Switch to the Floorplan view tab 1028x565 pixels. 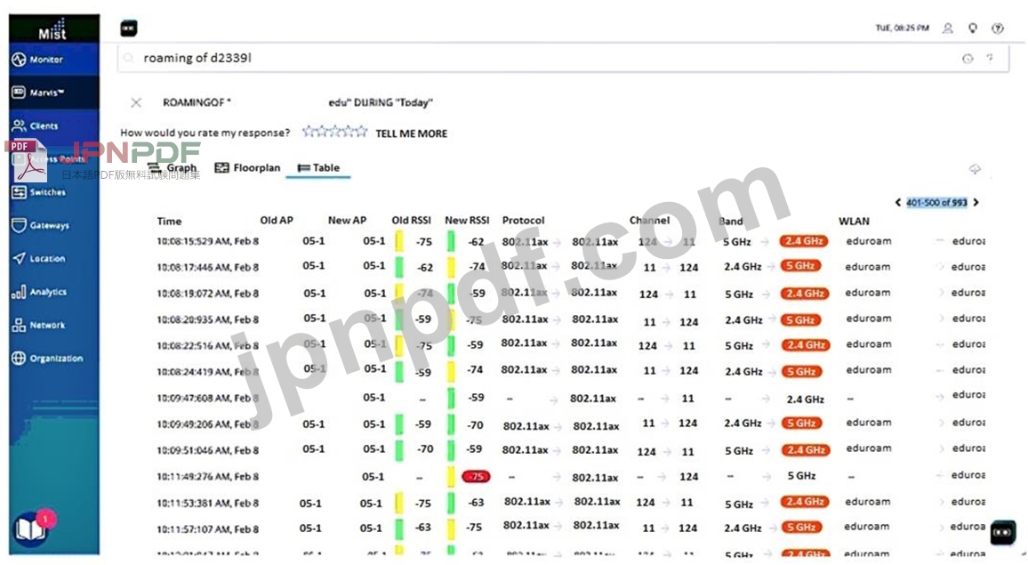click(x=247, y=167)
